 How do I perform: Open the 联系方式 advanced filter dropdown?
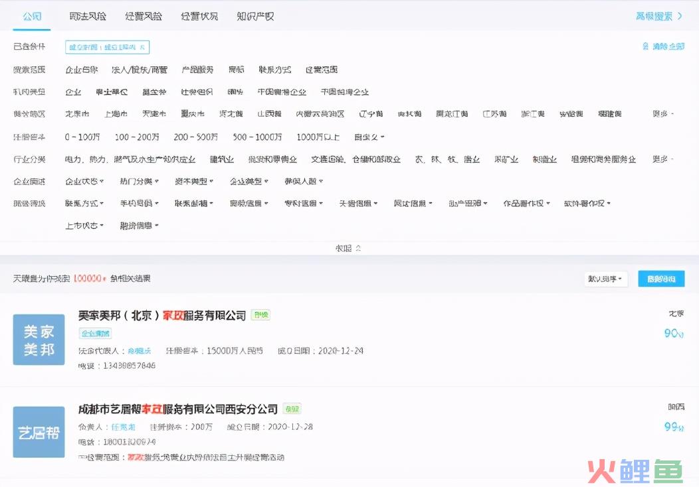coord(84,204)
